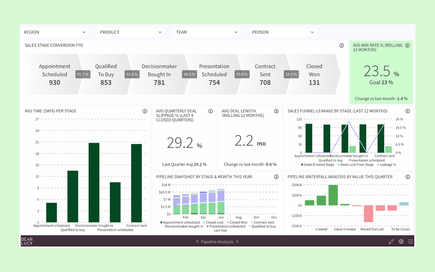This screenshot has height=272, width=435.
Task: Go to previous dashboard with left chevron
Action: pos(197,241)
